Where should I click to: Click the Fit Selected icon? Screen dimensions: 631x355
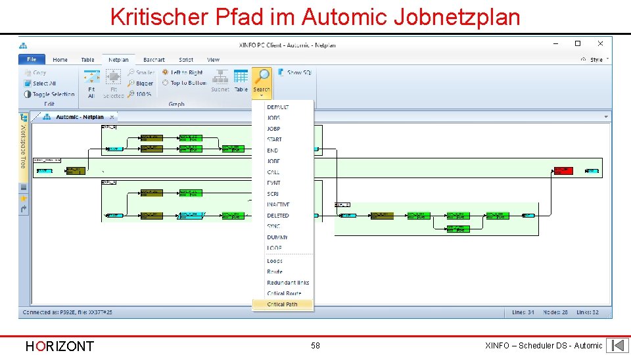pos(114,83)
